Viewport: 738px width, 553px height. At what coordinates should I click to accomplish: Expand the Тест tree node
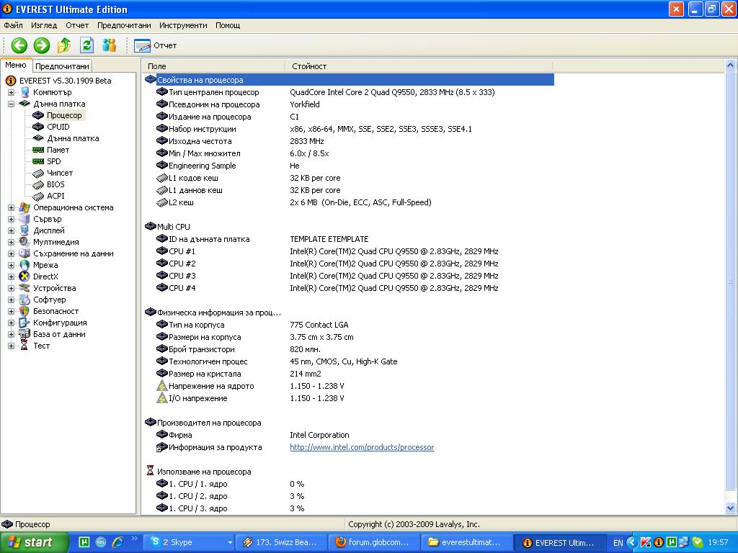pyautogui.click(x=11, y=346)
